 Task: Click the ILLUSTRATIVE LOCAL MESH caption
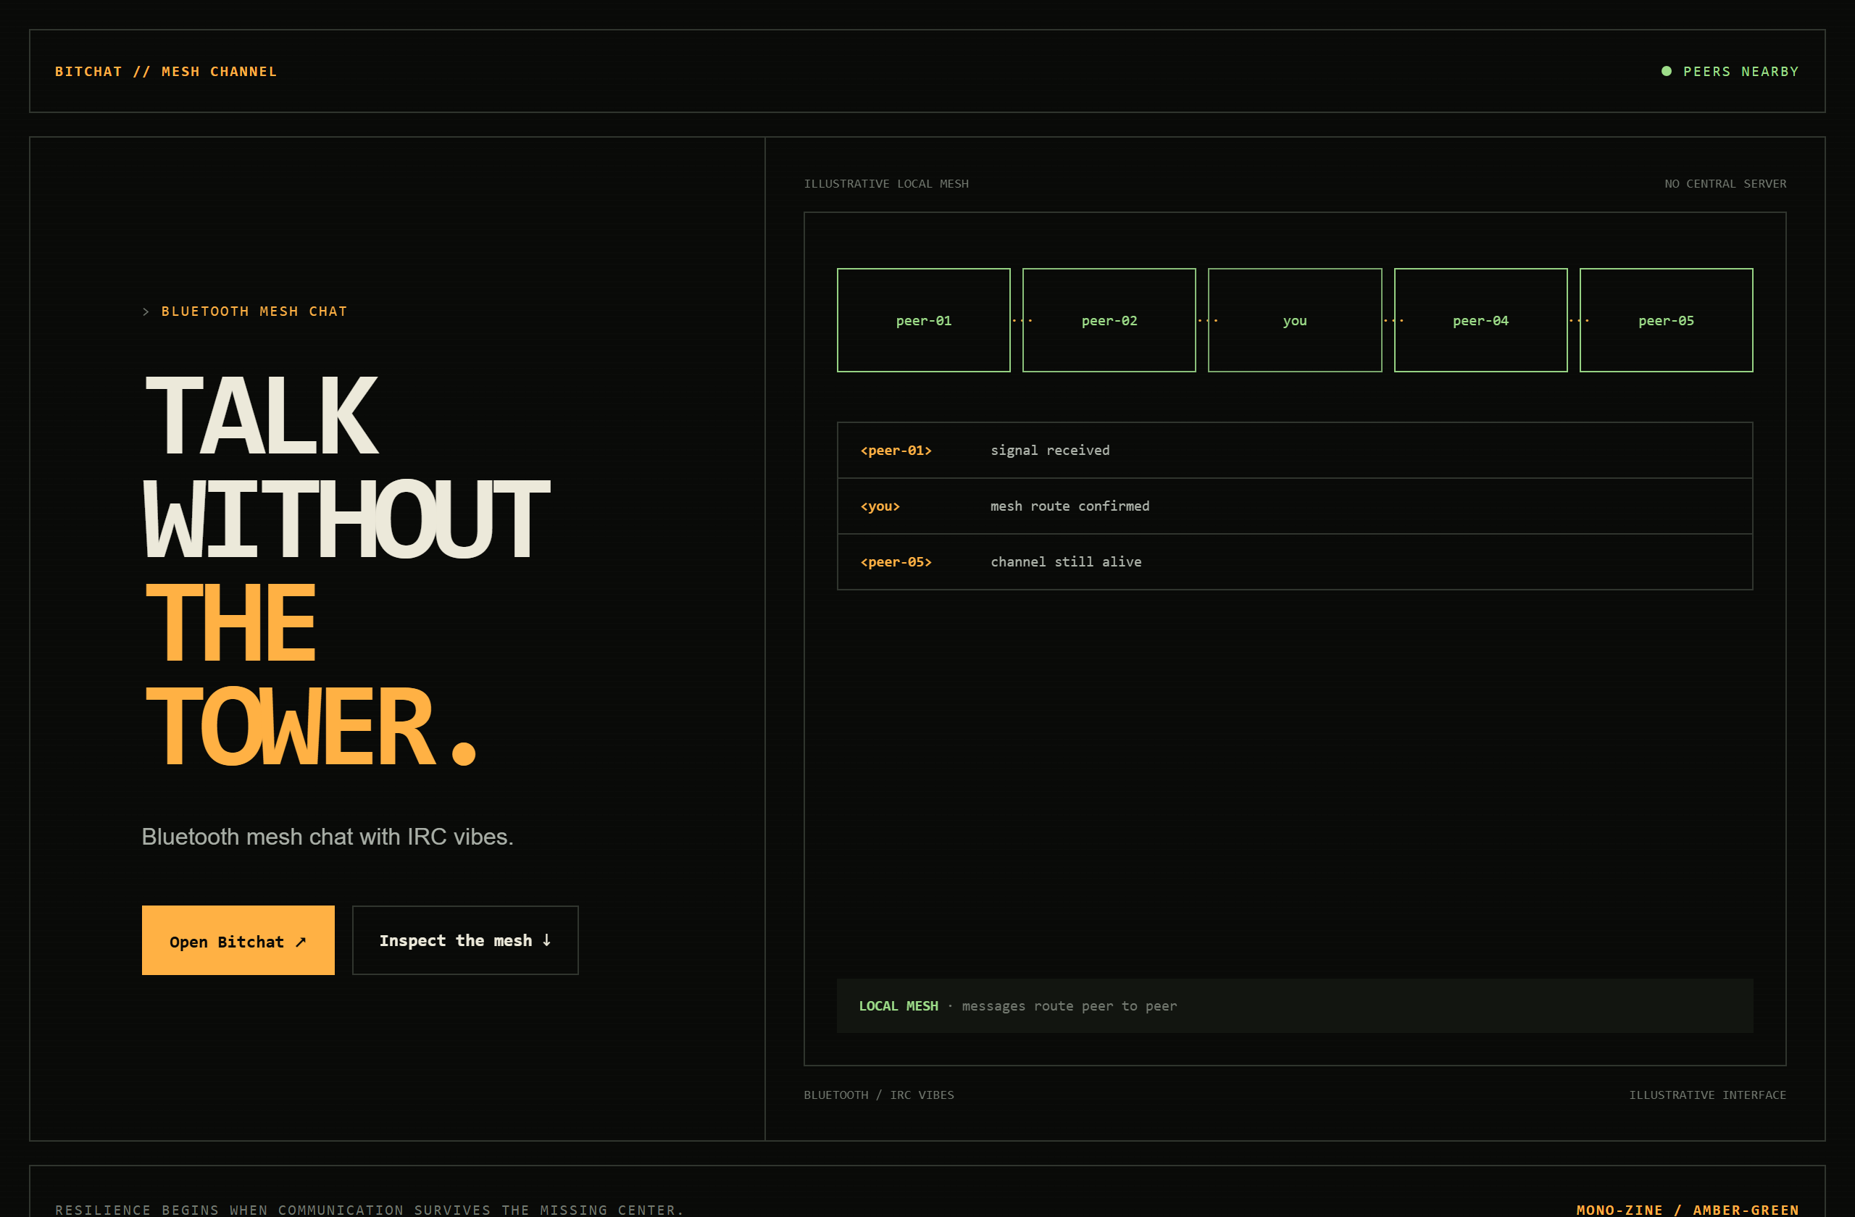tap(886, 184)
